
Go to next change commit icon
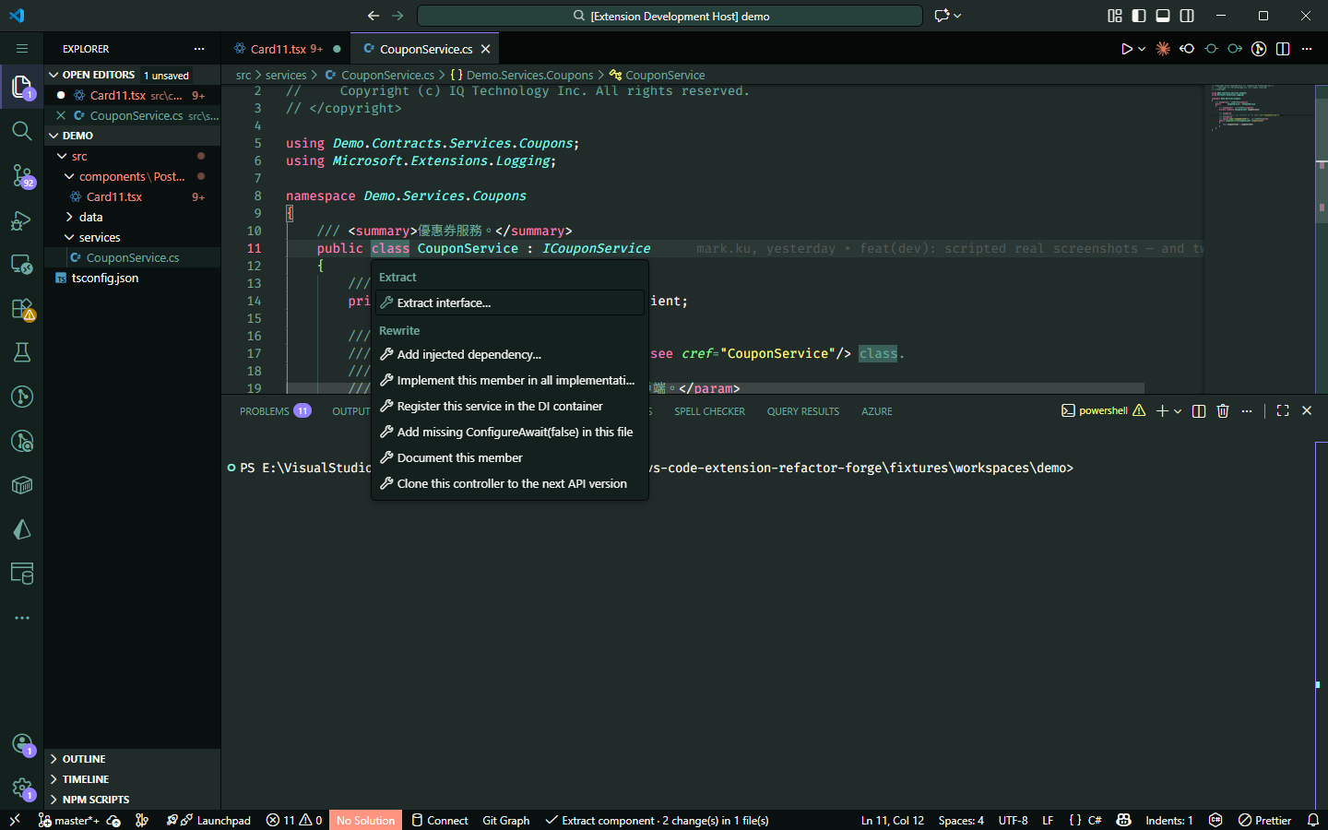(x=1235, y=49)
